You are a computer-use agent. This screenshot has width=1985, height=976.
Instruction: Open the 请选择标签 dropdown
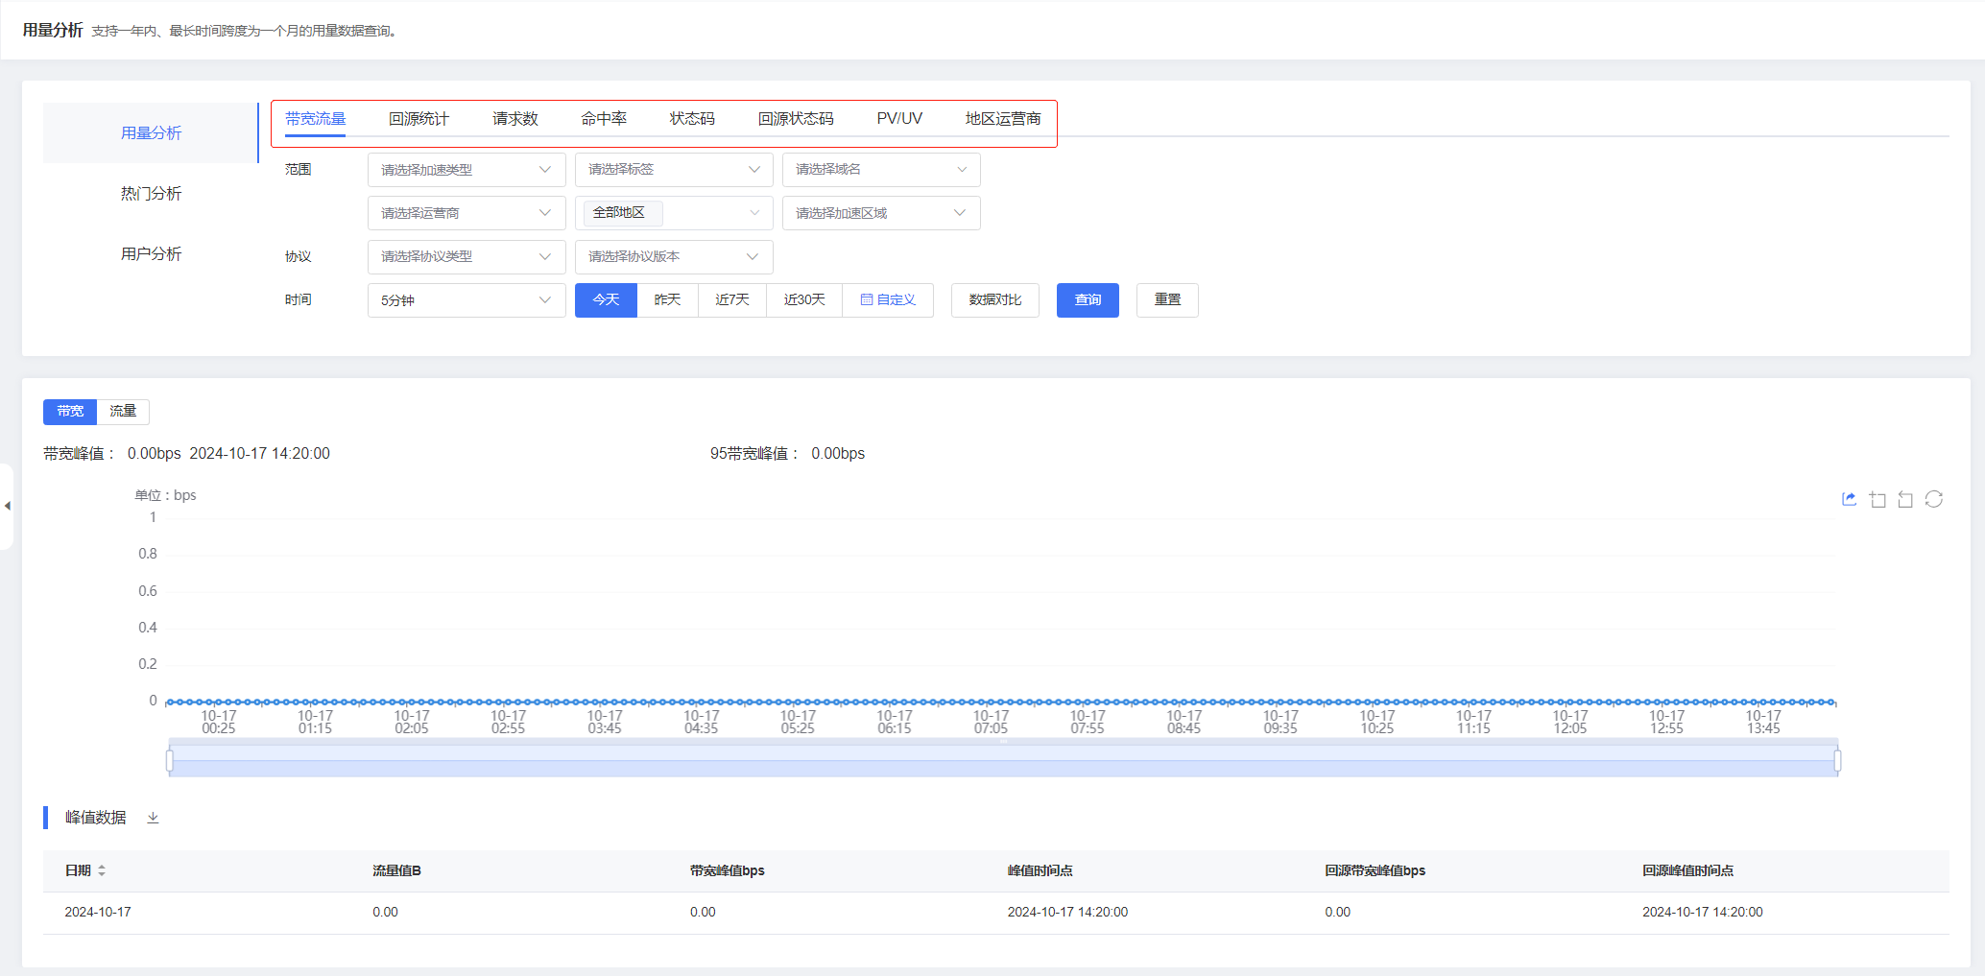click(x=674, y=170)
